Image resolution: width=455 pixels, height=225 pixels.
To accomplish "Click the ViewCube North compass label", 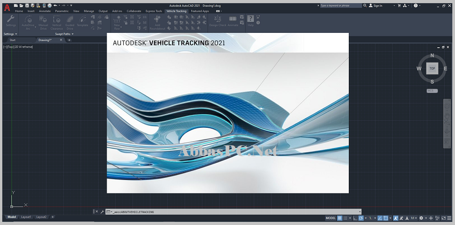I will tap(432, 56).
